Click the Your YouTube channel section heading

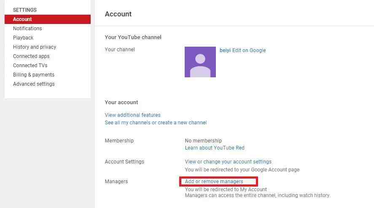pyautogui.click(x=133, y=37)
